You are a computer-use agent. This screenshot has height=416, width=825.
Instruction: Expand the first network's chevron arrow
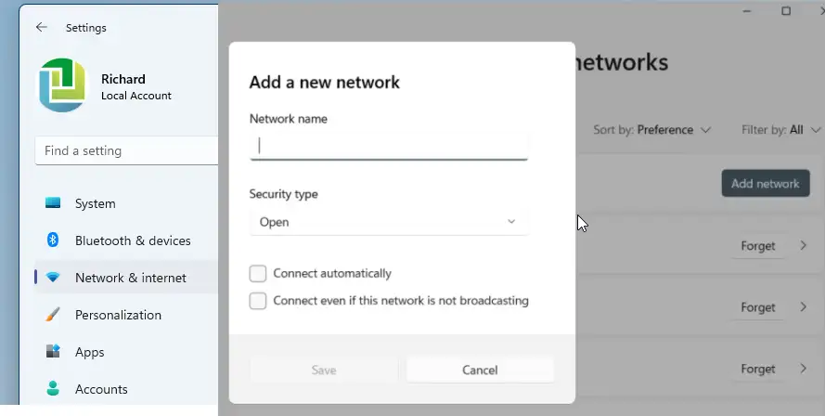(x=804, y=245)
